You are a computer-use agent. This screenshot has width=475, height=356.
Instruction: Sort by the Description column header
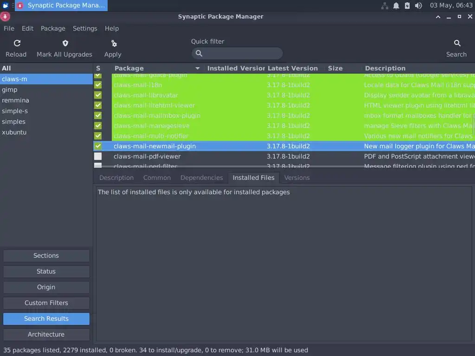point(418,69)
